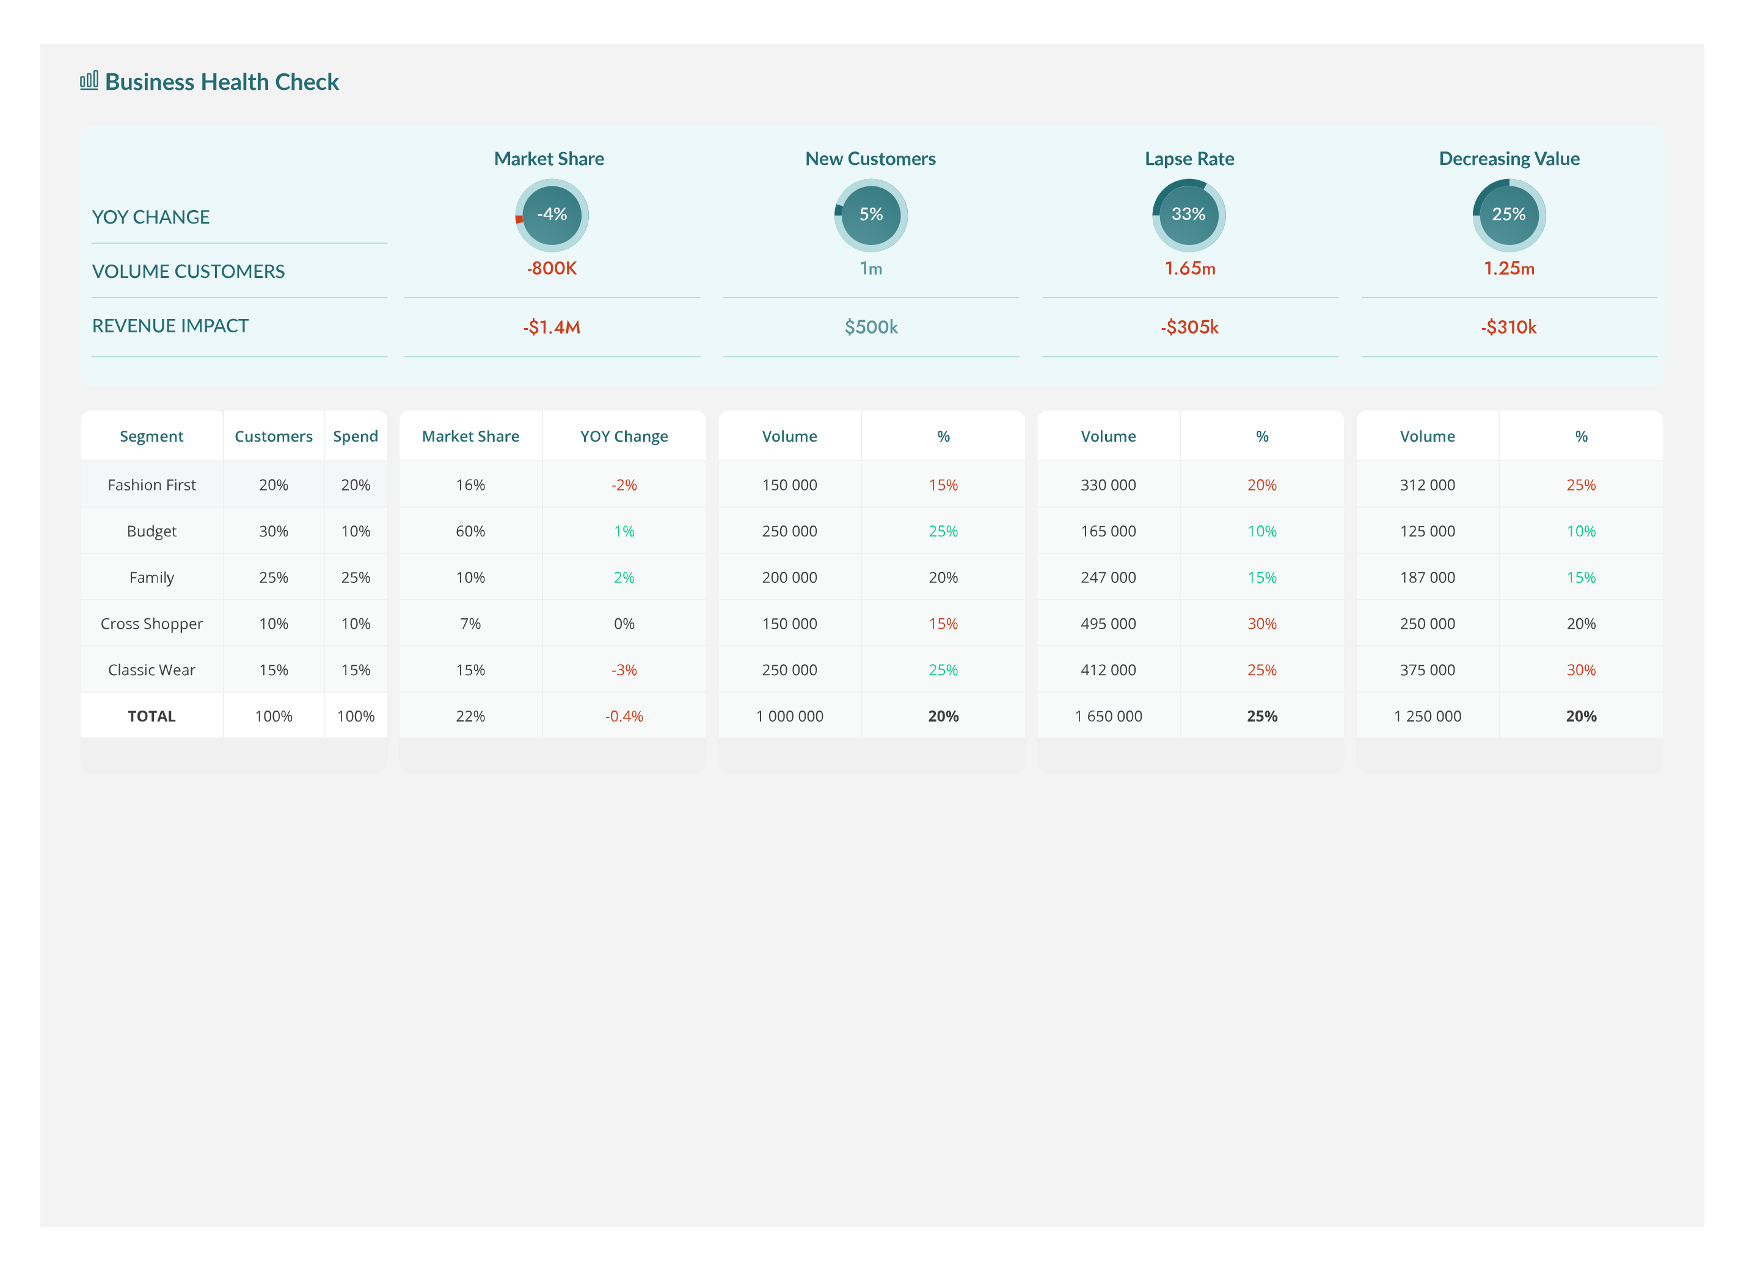This screenshot has height=1261, width=1752.
Task: Click the bar chart icon beside Business Health Check
Action: coord(89,81)
